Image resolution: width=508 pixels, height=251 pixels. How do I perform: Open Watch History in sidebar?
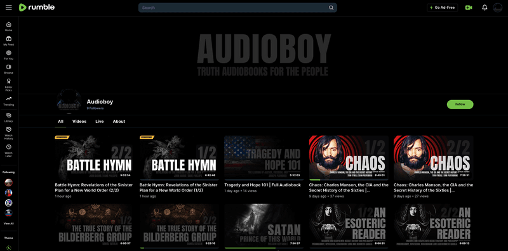pyautogui.click(x=9, y=133)
